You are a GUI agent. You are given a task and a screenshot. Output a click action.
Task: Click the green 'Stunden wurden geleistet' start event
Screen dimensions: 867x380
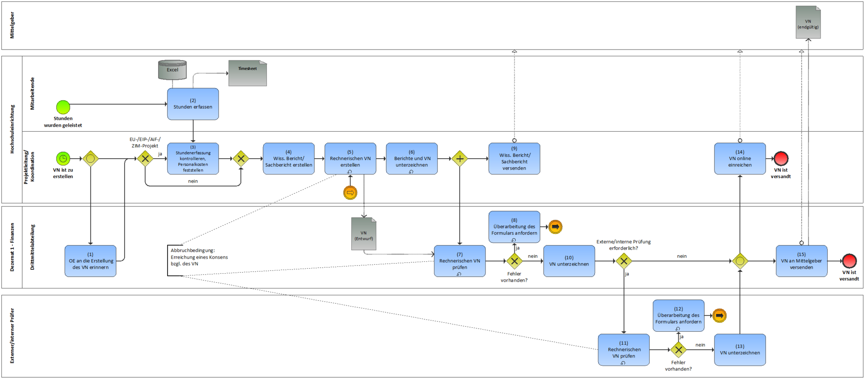pyautogui.click(x=63, y=107)
